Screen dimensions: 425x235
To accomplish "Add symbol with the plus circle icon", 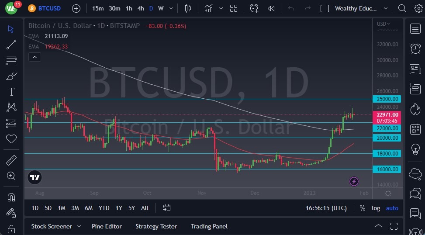I will (x=76, y=8).
